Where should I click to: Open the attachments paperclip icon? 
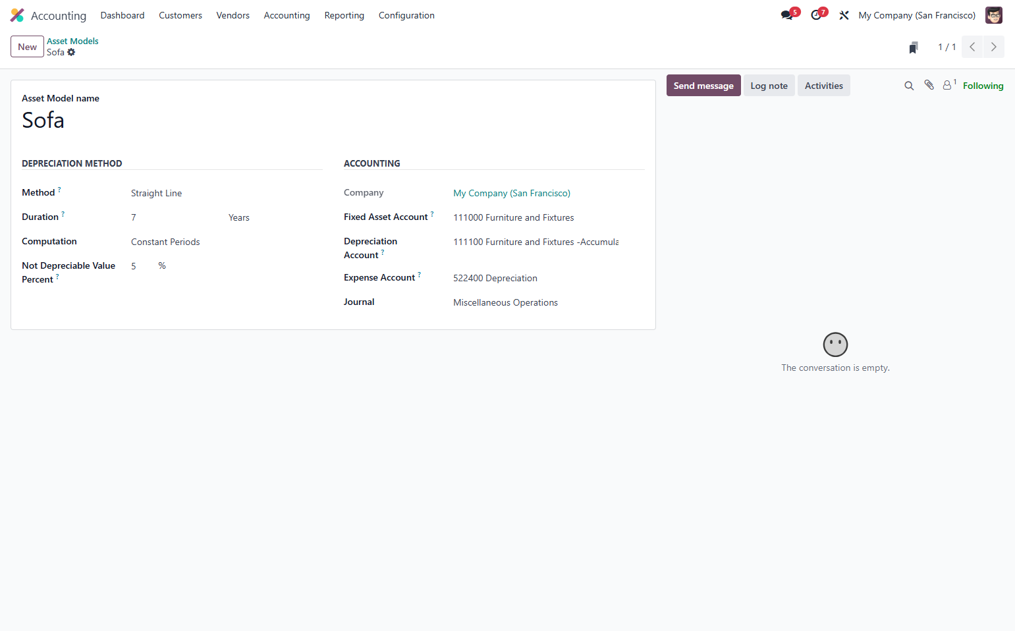[x=929, y=85]
